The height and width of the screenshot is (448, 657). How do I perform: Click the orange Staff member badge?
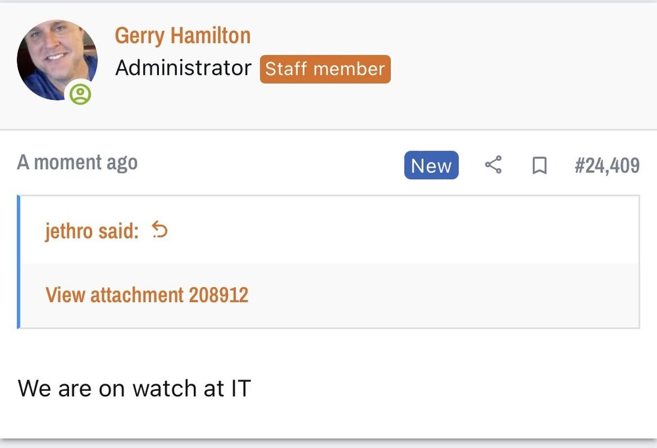pyautogui.click(x=325, y=69)
